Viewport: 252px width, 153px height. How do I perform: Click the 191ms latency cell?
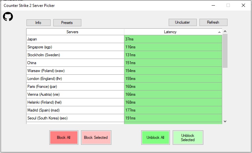(173, 118)
